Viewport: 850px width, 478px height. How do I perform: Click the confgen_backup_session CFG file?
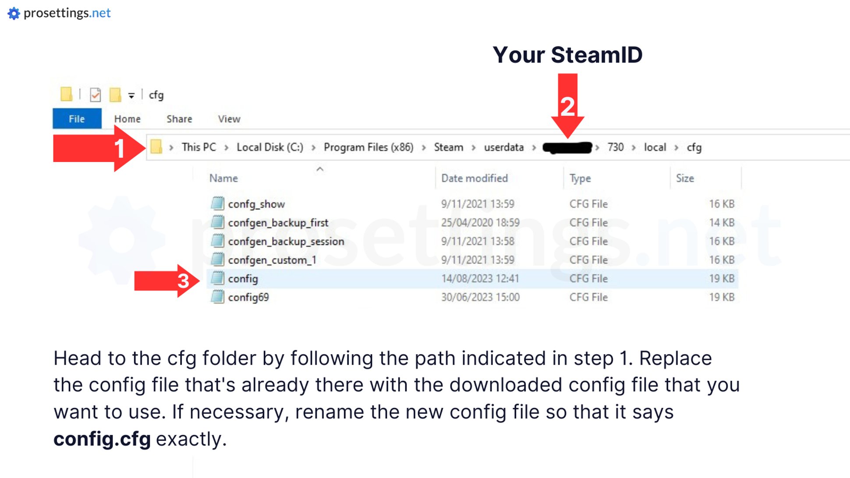click(286, 241)
